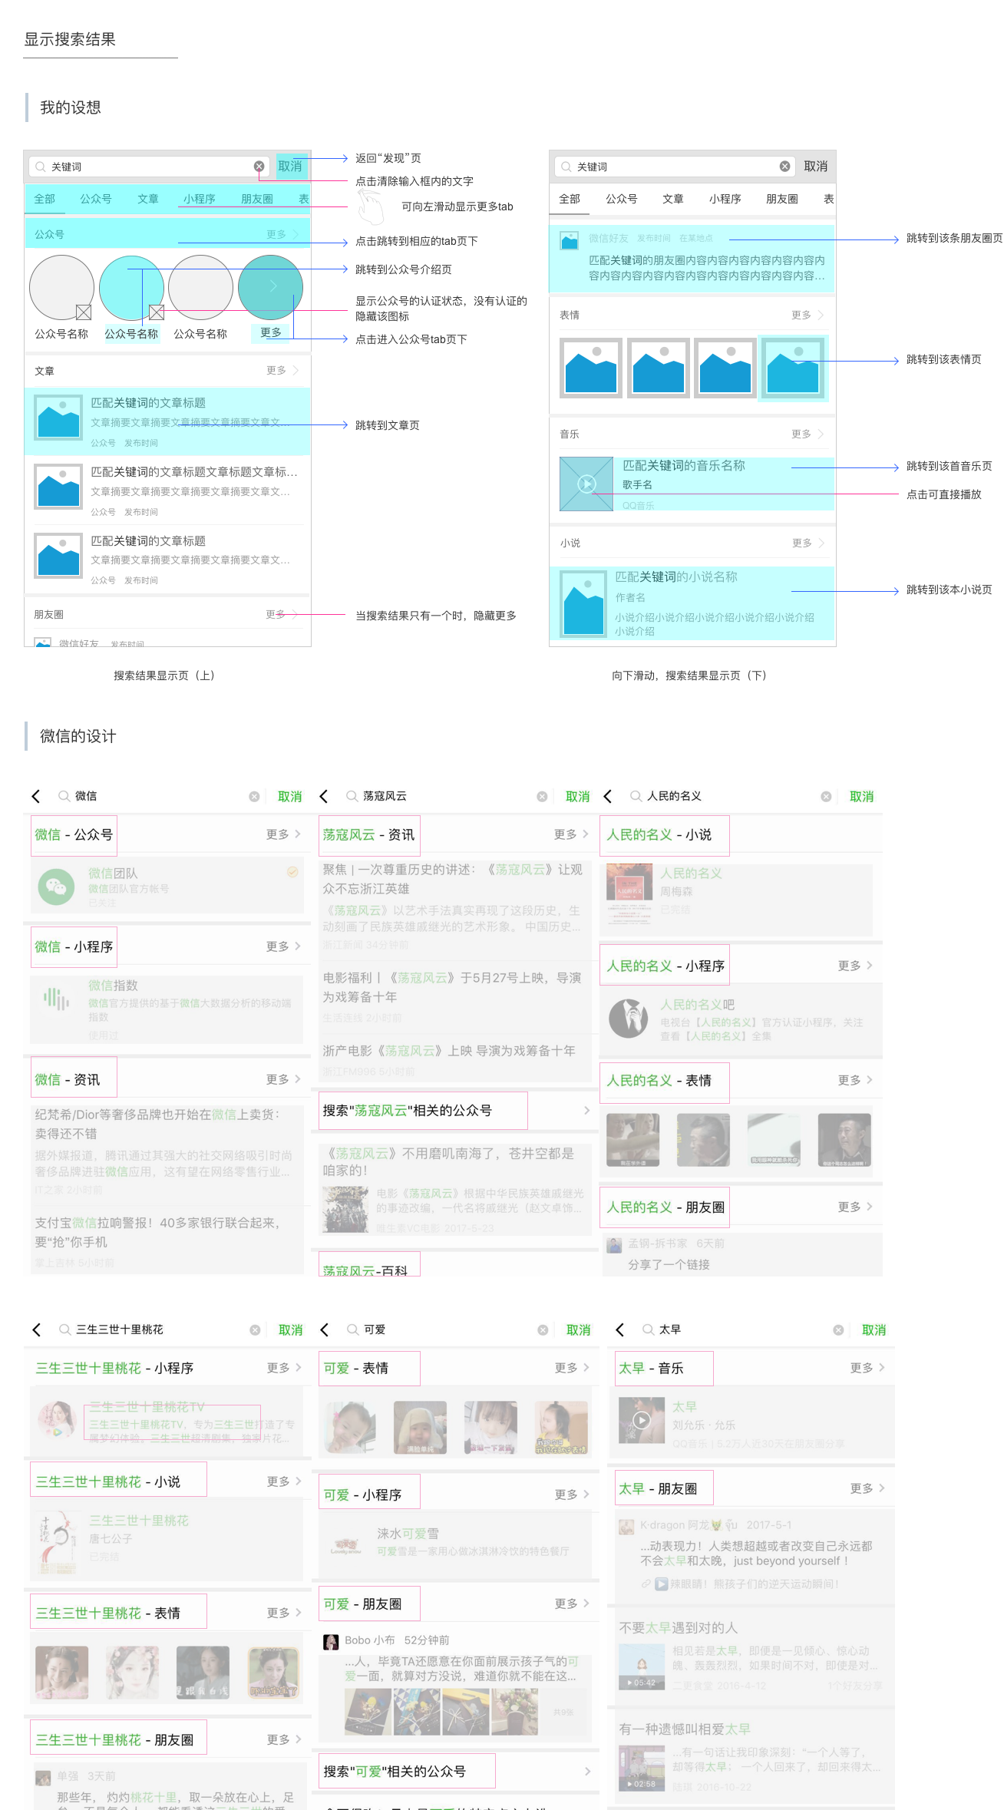Open the 支付宝微信拉响警报 news headline
The width and height of the screenshot is (1004, 1810).
click(157, 1232)
